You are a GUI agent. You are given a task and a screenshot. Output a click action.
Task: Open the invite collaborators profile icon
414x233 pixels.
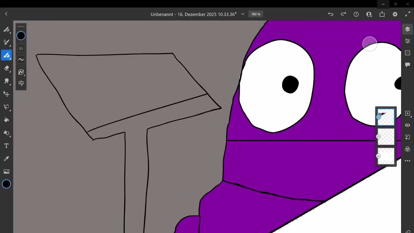point(369,14)
